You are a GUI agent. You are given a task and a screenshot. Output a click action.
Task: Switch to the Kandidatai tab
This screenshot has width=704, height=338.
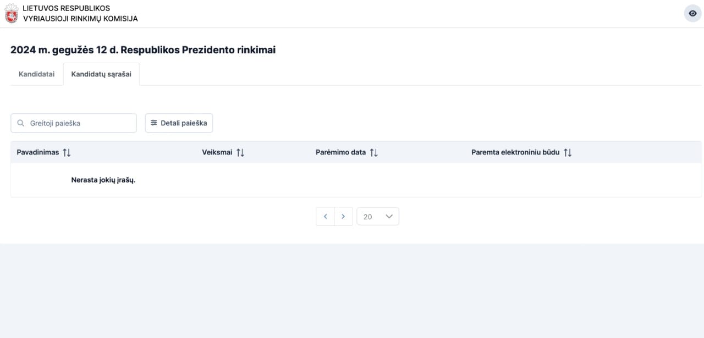coord(37,74)
